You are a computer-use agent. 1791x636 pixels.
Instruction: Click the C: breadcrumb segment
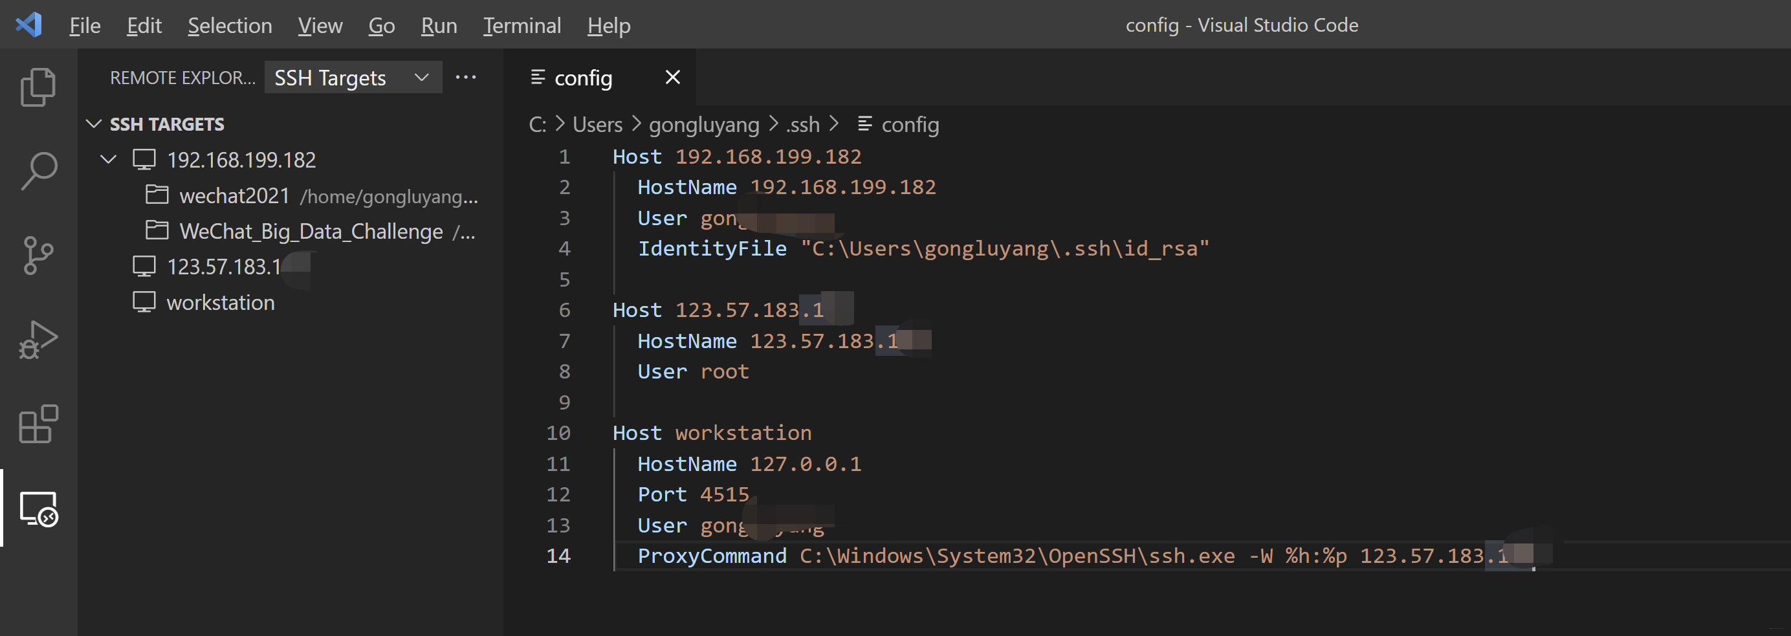coord(537,124)
